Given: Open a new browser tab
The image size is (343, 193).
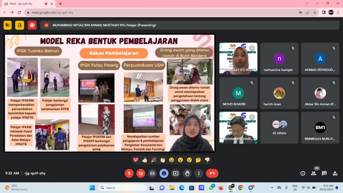Looking at the screenshot, I should (60, 4).
